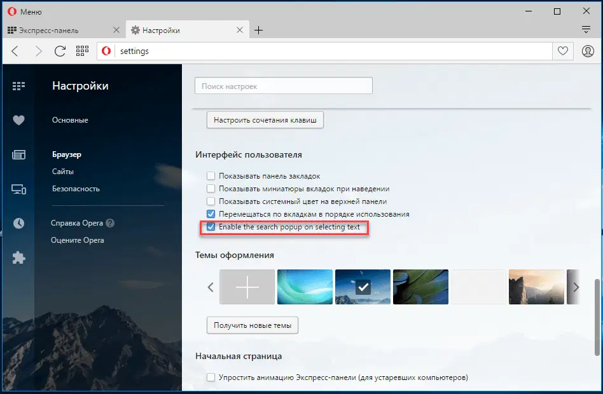This screenshot has height=394, width=603.
Task: Reload the page
Action: click(60, 51)
